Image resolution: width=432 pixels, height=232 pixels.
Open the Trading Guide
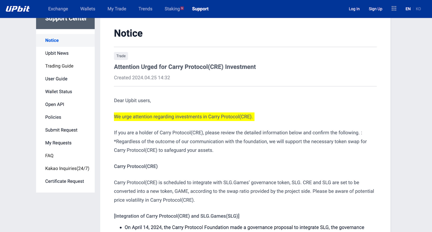59,66
